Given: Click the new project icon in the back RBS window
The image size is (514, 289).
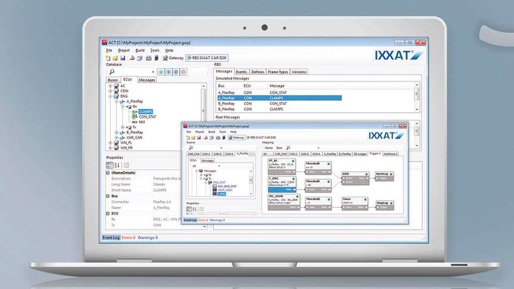Looking at the screenshot, I should [108, 58].
